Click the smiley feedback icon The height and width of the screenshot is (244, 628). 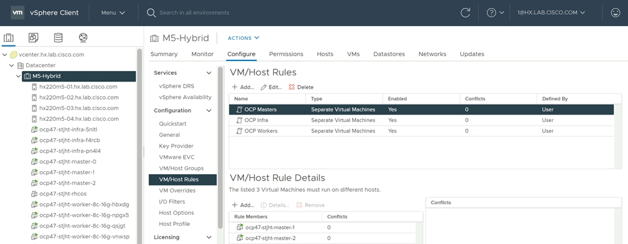tap(615, 13)
